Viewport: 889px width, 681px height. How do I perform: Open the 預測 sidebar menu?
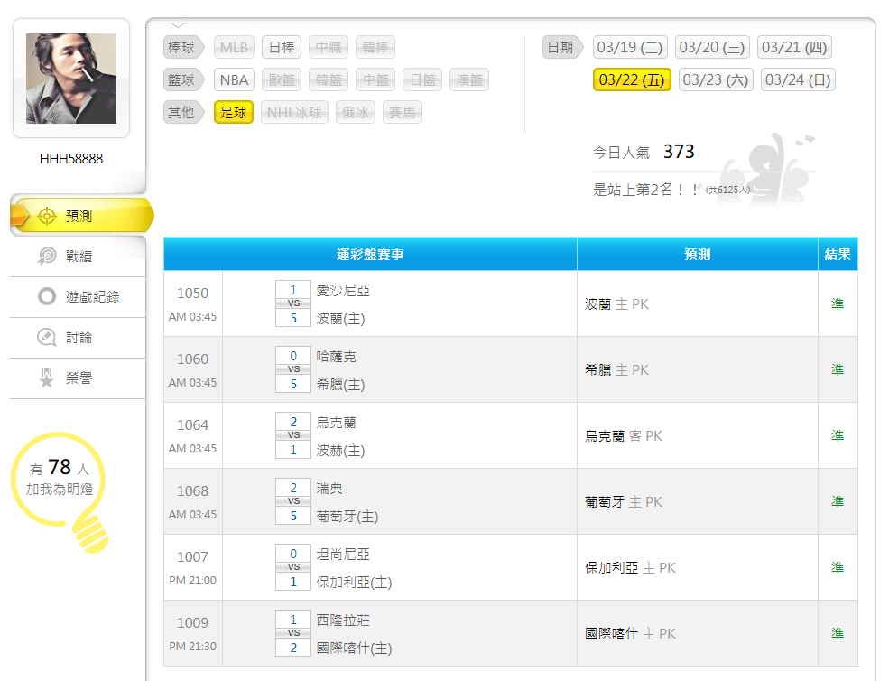pos(81,216)
